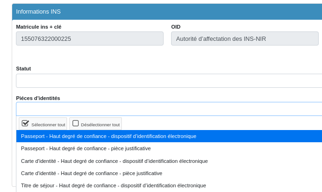Open the Statut dropdown
Screen dimensions: 322x192
(x=169, y=81)
